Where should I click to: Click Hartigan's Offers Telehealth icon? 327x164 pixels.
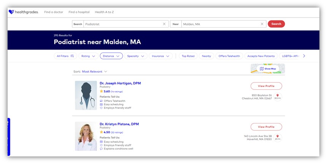(101, 101)
